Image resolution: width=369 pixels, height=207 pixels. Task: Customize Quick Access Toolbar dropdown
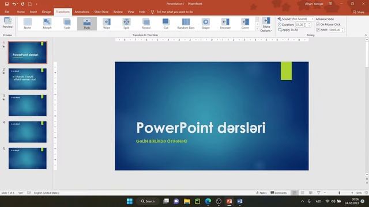click(x=36, y=4)
